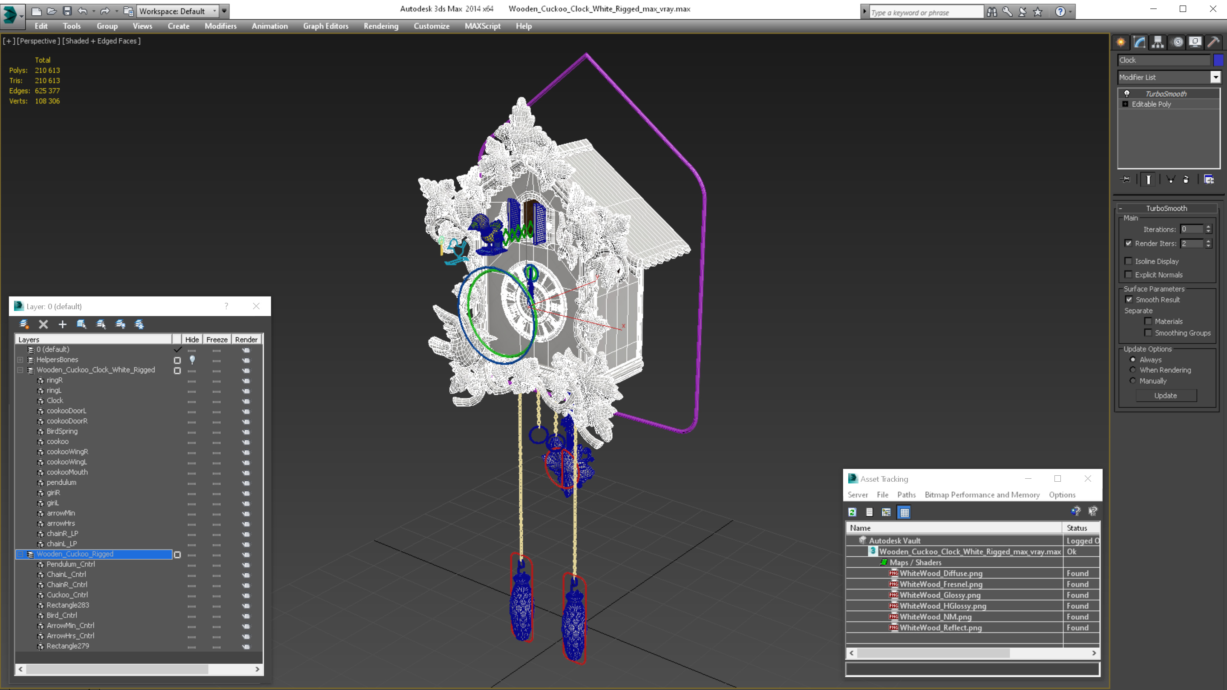Click the Freeze column header in Layer dialog
Image resolution: width=1227 pixels, height=690 pixels.
217,339
